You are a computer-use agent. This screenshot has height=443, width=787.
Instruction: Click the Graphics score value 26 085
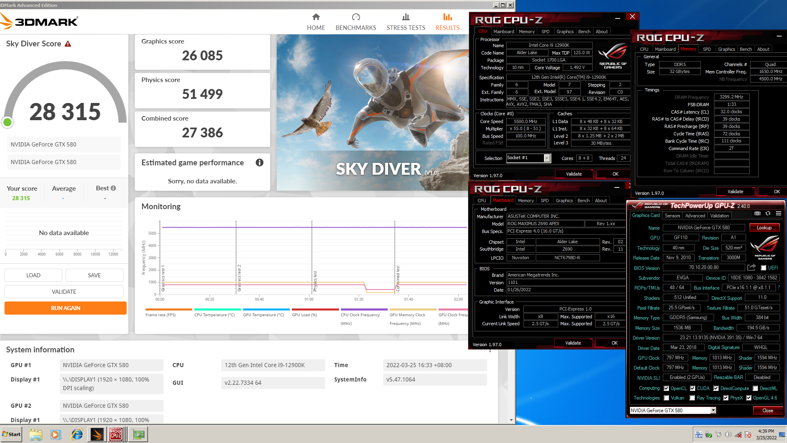coord(202,55)
